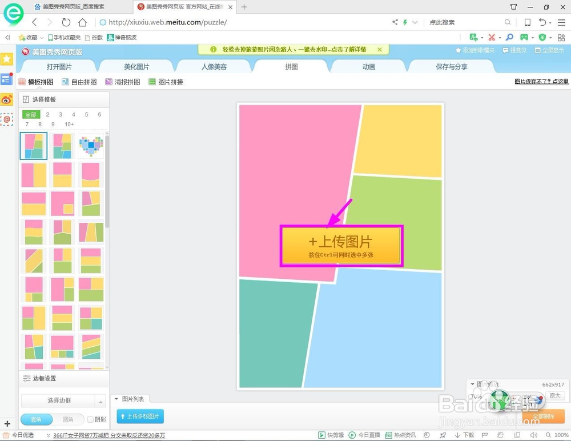This screenshot has height=441, width=571.
Task: Open the 选择边框 border dropdown
Action: point(63,400)
